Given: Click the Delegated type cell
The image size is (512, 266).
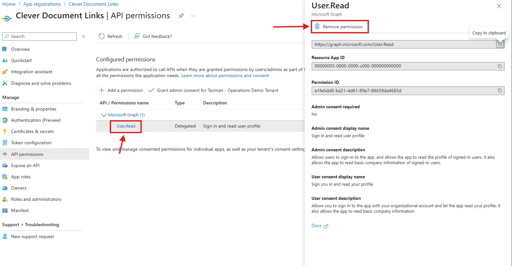Looking at the screenshot, I should pos(185,126).
